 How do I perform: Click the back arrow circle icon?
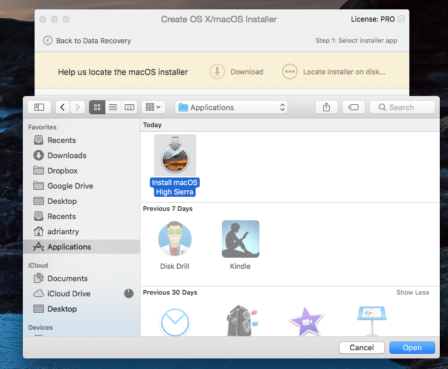47,40
